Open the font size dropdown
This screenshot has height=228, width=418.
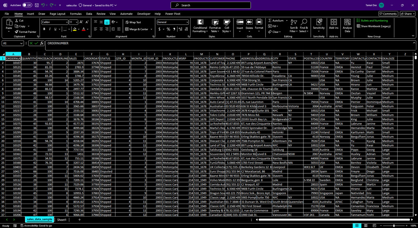click(76, 22)
